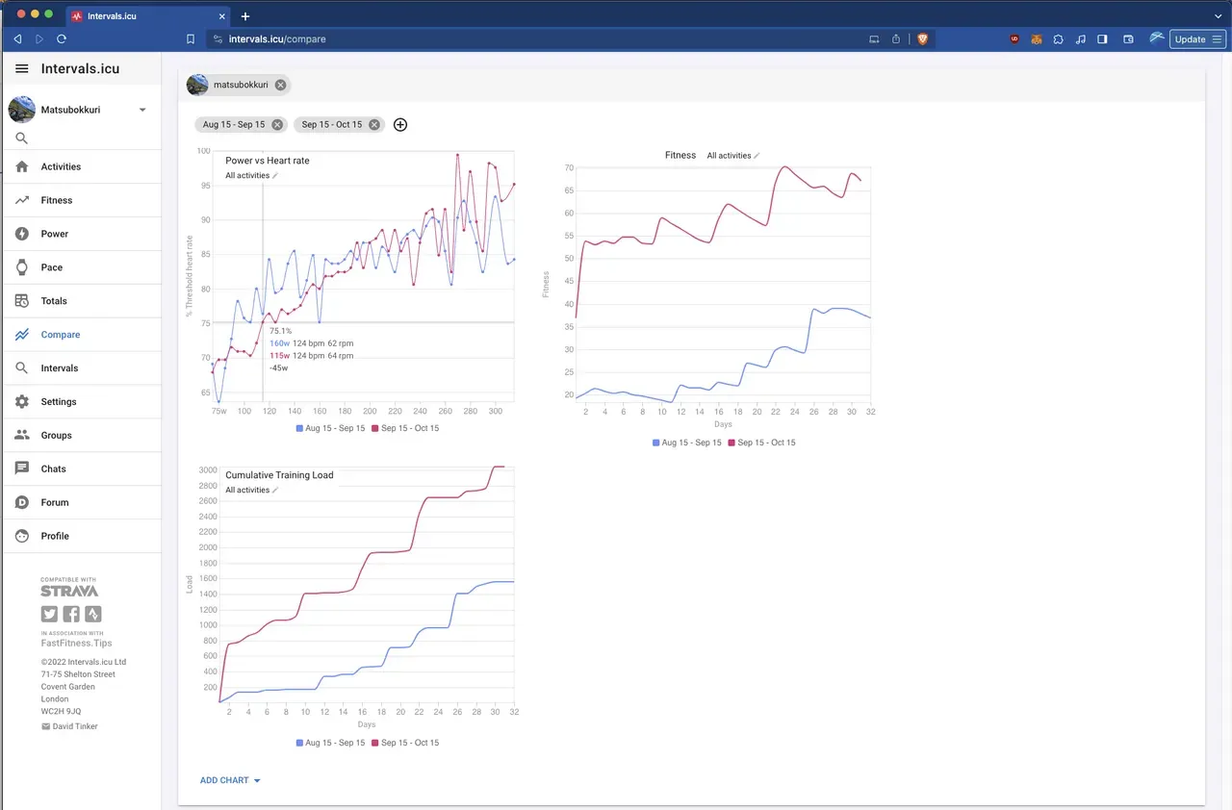Open the ADD CHART dropdown
This screenshot has width=1232, height=810.
(230, 780)
